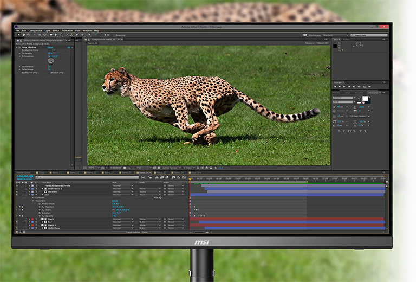Switch to the Character panel tab

pyautogui.click(x=373, y=93)
